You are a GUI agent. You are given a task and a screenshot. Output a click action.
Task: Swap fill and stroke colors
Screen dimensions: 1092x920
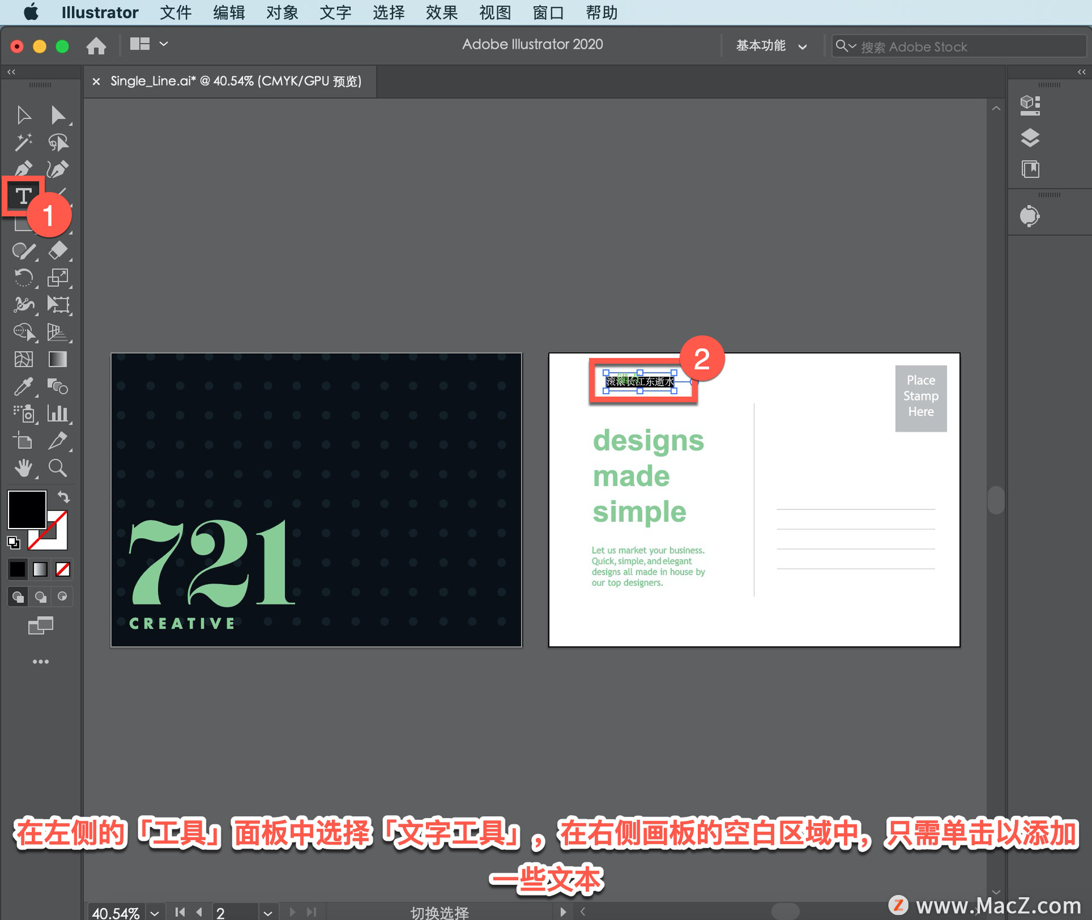(x=64, y=497)
